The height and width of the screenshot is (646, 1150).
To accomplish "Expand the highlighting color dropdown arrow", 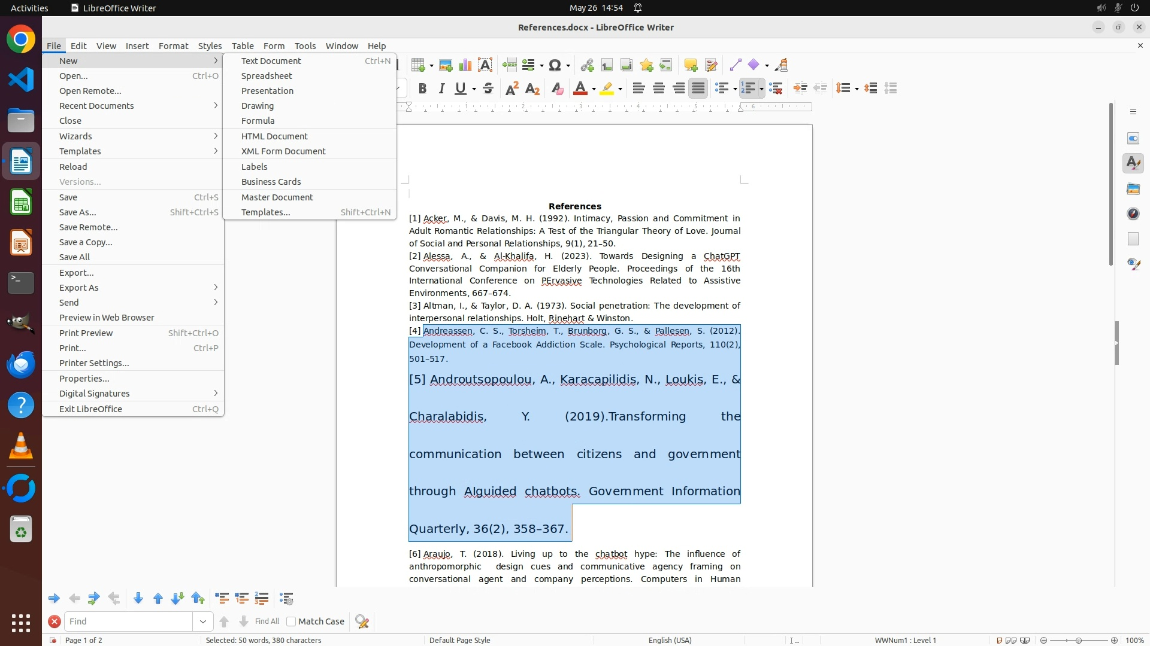I will [x=620, y=89].
